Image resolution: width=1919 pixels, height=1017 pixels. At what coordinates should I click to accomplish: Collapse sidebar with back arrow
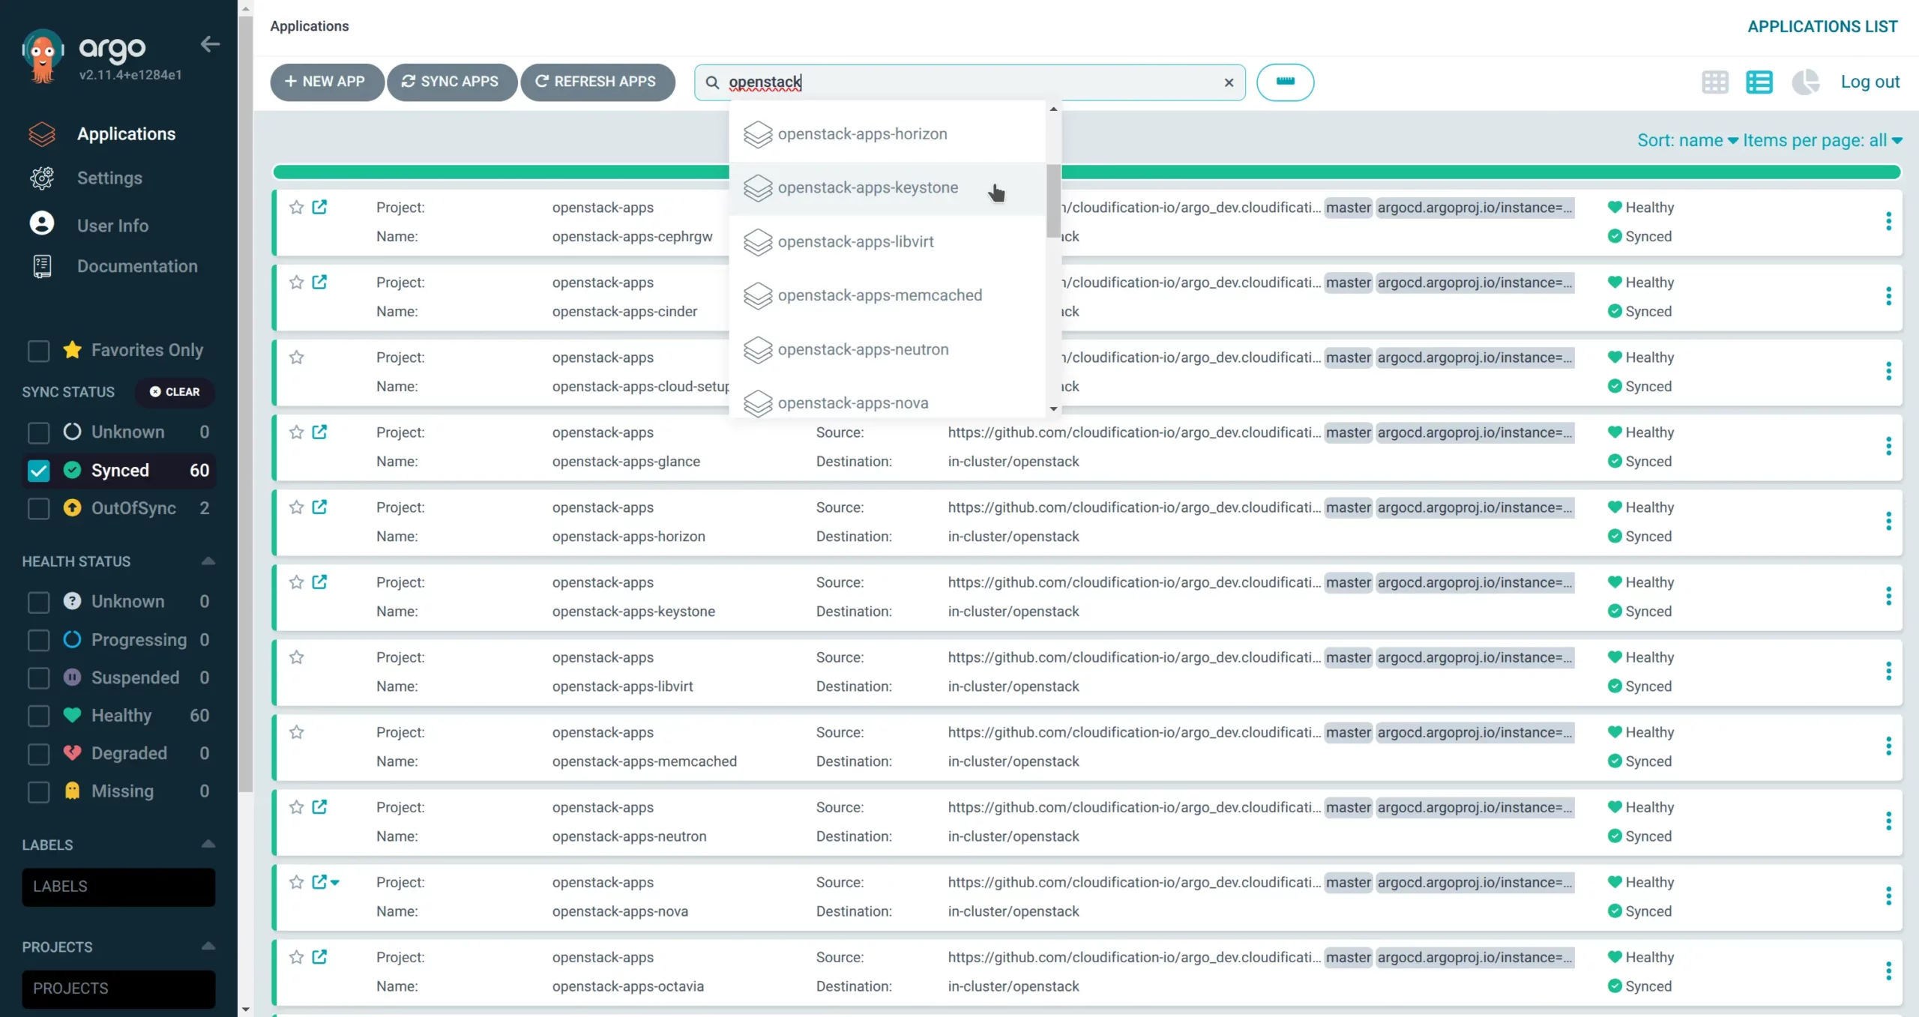pos(210,44)
